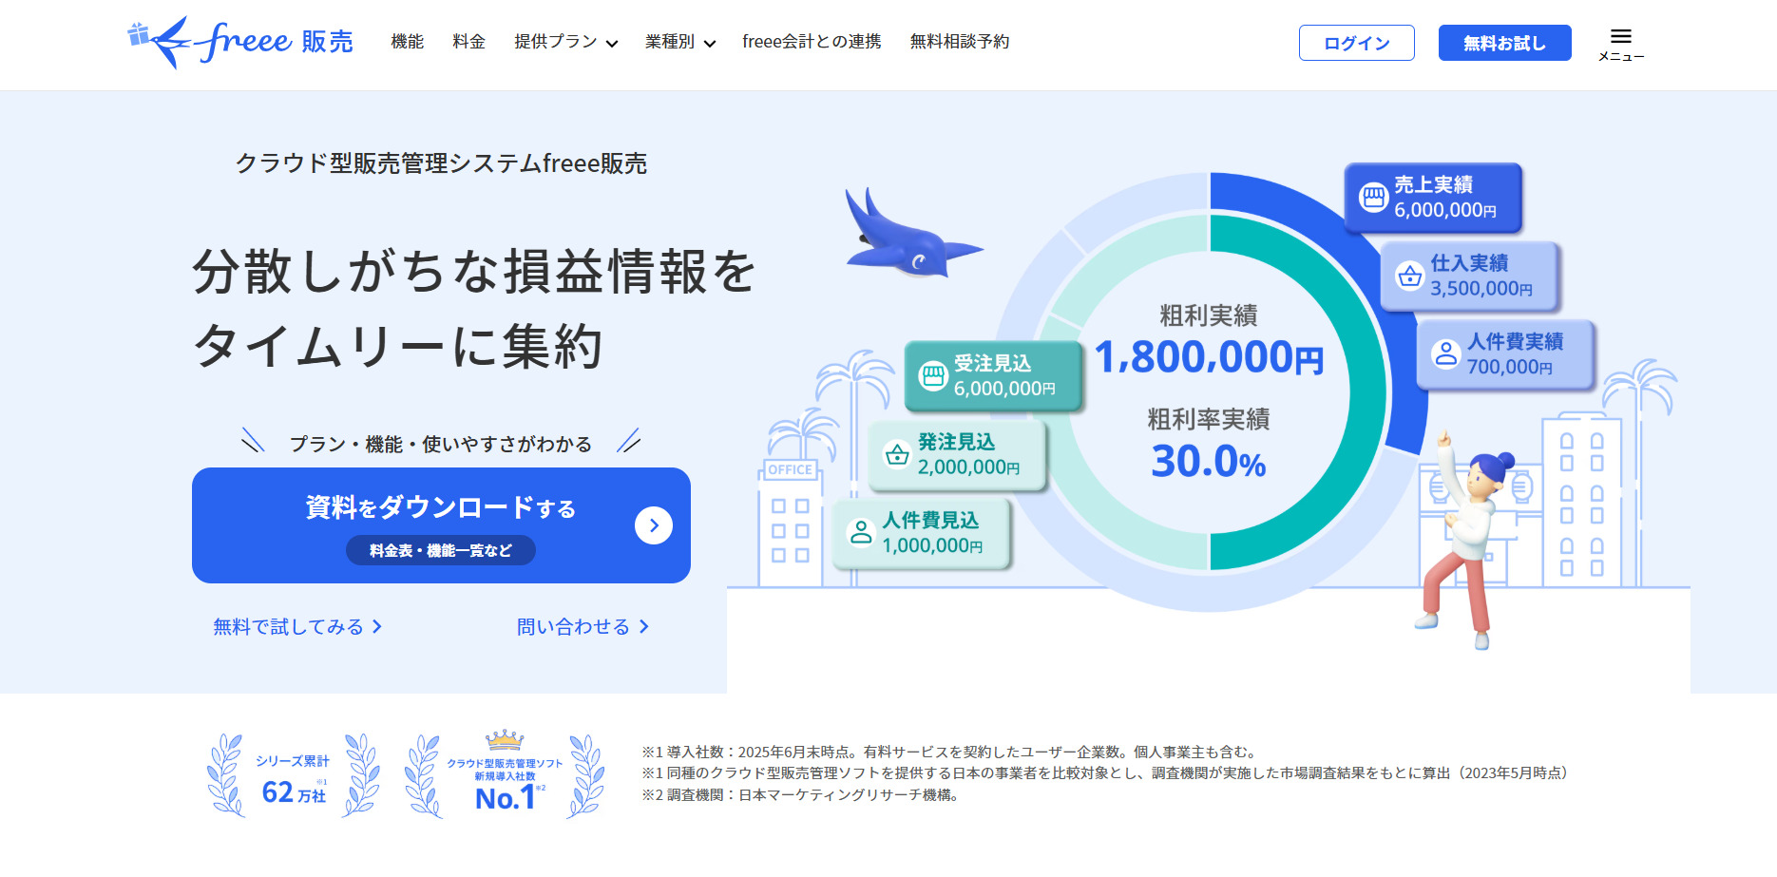Click the 仕入実績 3,500,000円 text

click(x=1481, y=276)
